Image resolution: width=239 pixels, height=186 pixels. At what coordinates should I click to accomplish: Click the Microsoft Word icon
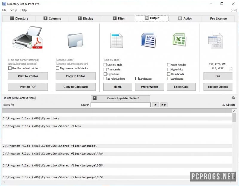pyautogui.click(x=148, y=40)
